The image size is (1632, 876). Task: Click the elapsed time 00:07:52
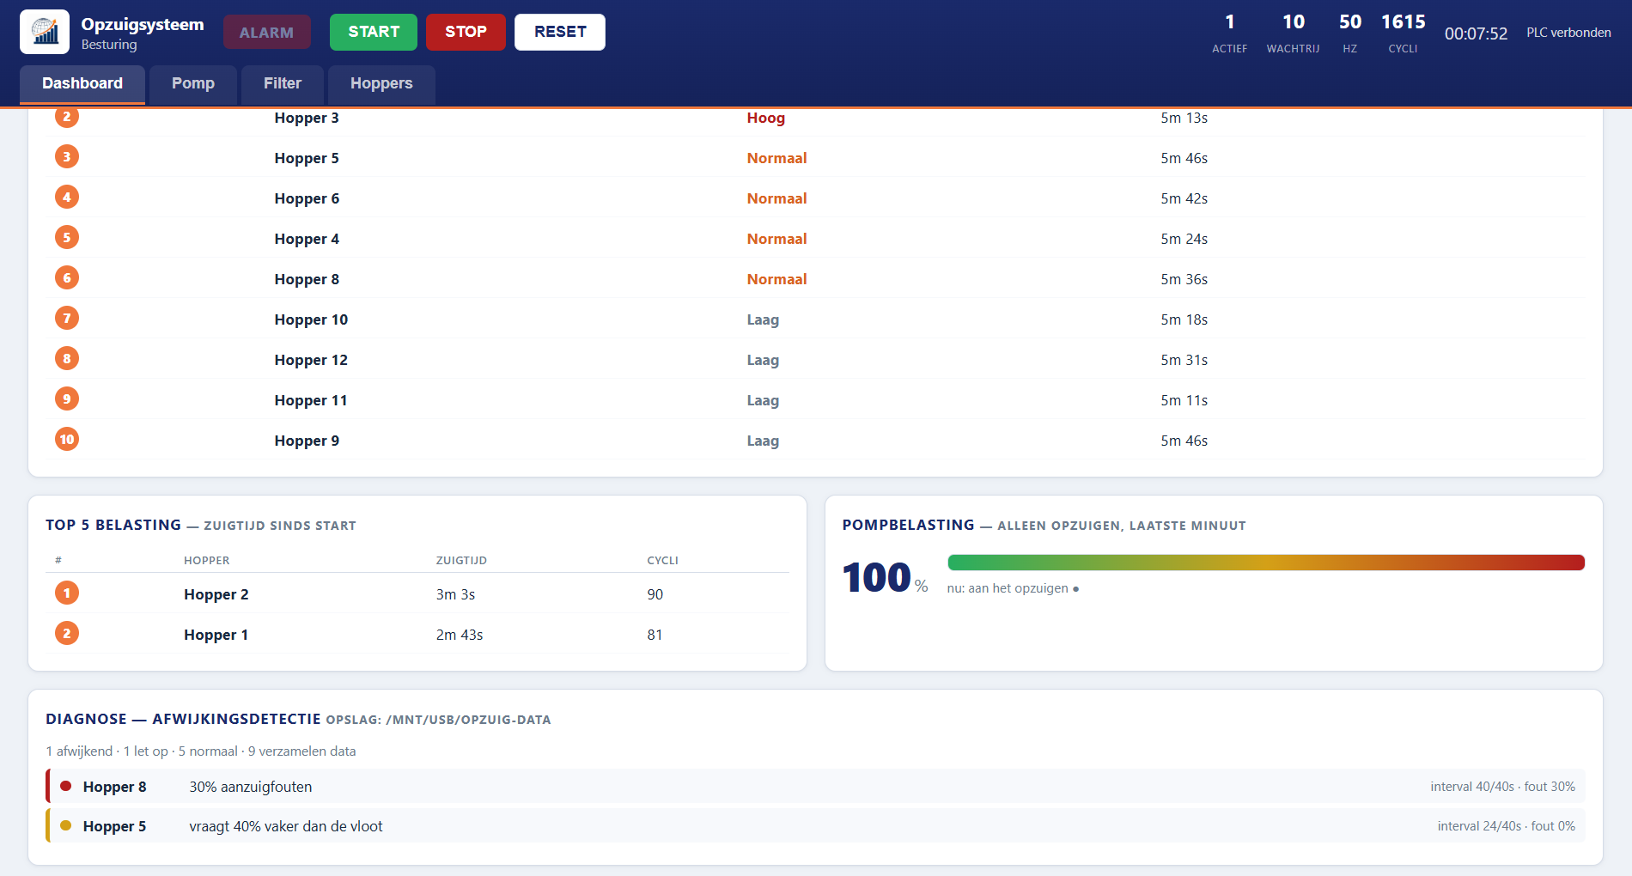pyautogui.click(x=1476, y=33)
